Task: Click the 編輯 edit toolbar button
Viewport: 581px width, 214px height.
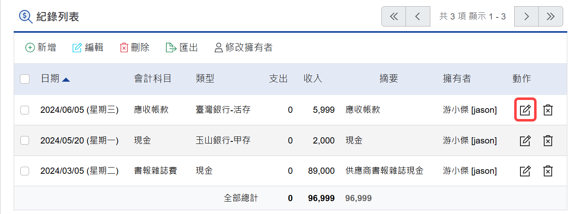Action: (88, 48)
